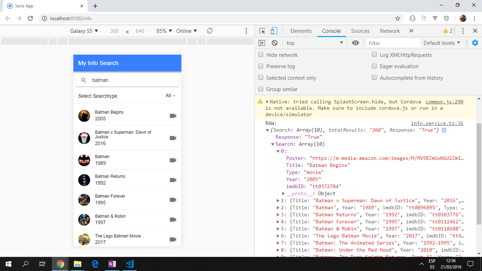Screen dimensions: 482x271
Task: Enable the Hide network checkbox
Action: coord(261,55)
